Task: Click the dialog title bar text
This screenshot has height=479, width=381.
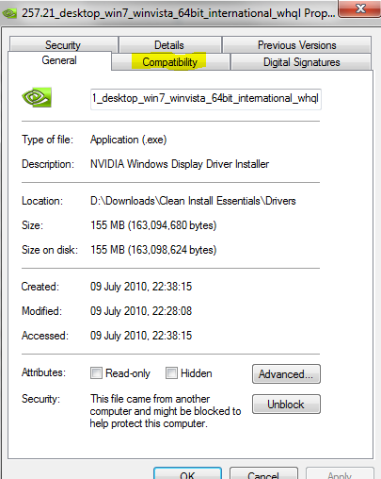Action: pos(178,13)
